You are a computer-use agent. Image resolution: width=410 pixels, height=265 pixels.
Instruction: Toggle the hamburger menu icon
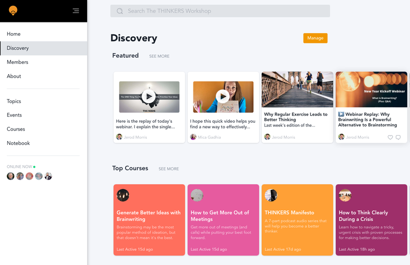click(x=76, y=11)
